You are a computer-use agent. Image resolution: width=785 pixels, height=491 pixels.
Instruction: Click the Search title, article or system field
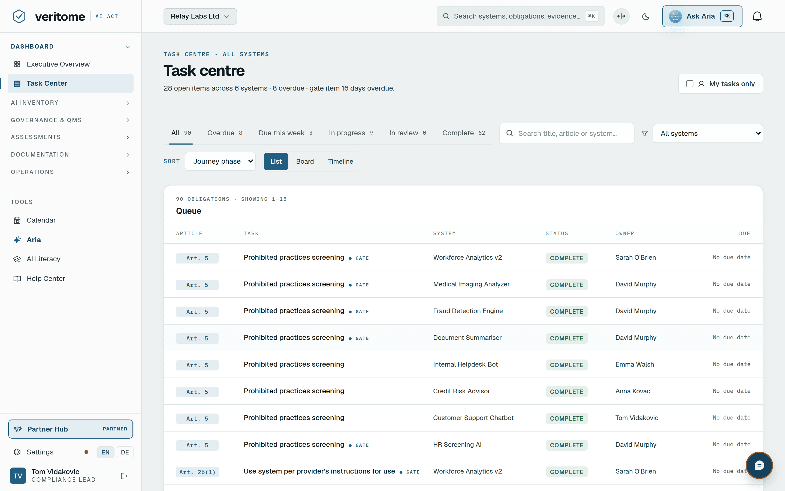coord(567,133)
